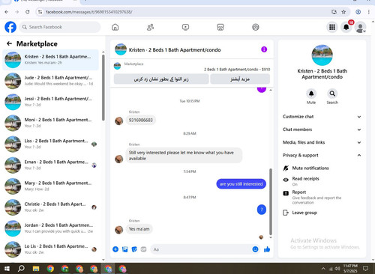
Task: Open the Jessi conversation in list
Action: 50,102
